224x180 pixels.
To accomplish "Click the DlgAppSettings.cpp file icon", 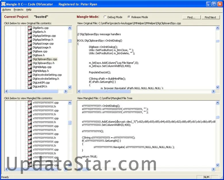I will click(x=30, y=36).
